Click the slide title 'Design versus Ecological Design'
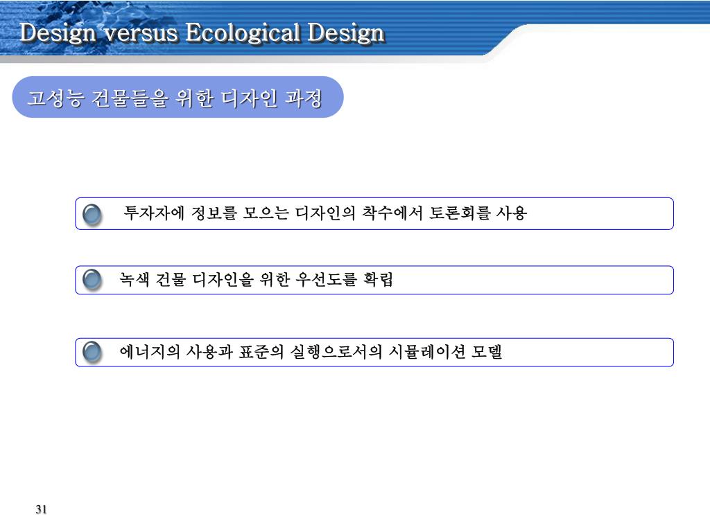The height and width of the screenshot is (532, 710). [x=202, y=33]
